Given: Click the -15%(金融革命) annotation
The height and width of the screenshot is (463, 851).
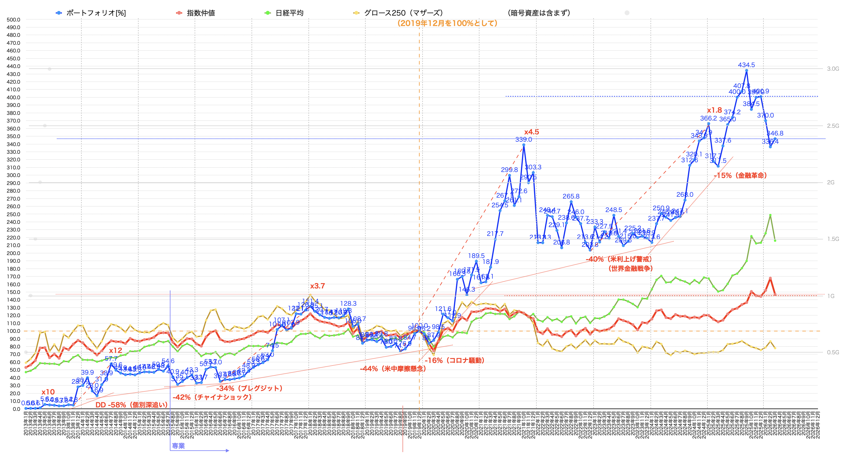Looking at the screenshot, I should [x=740, y=176].
